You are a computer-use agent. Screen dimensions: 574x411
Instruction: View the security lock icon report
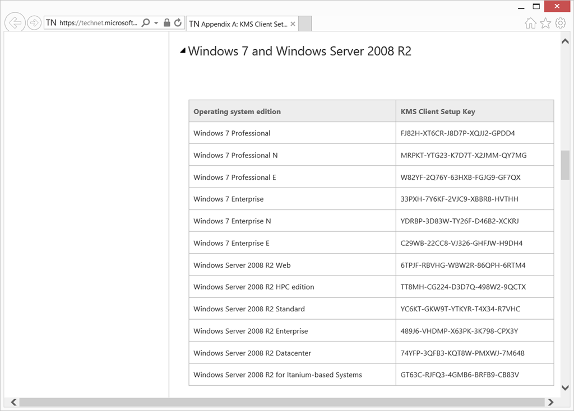[167, 22]
